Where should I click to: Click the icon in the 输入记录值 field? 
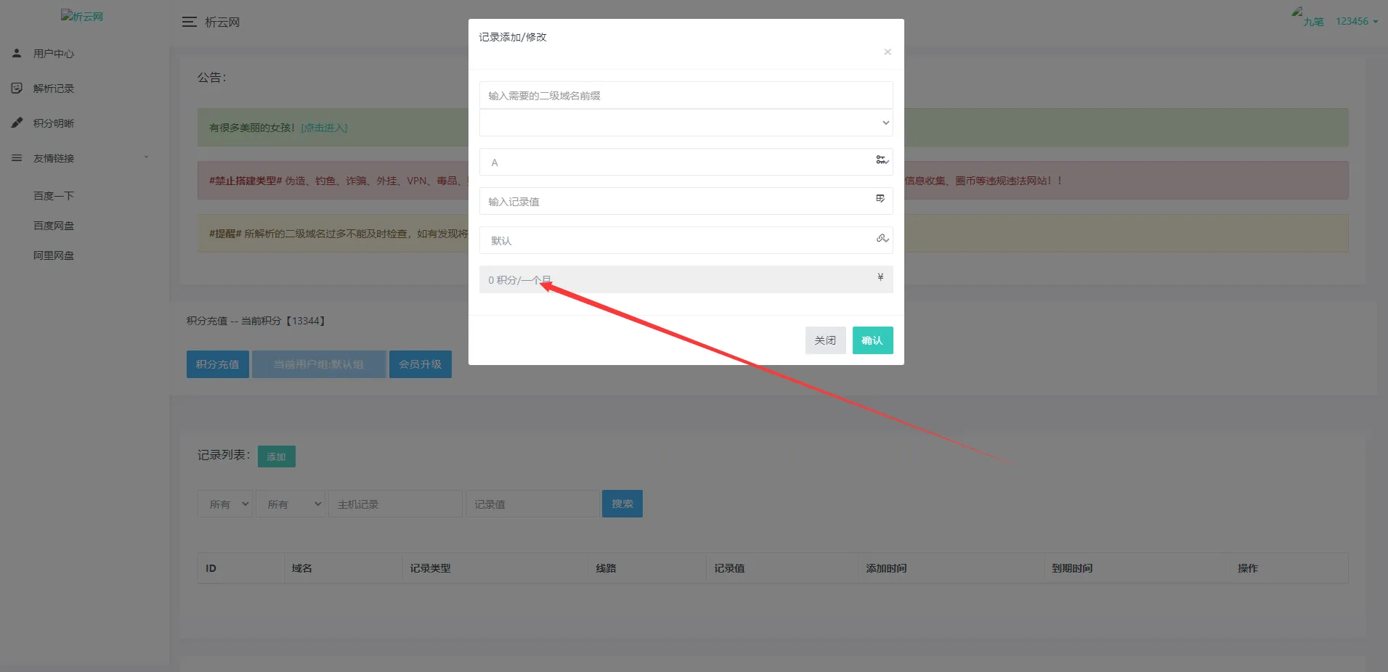[880, 198]
